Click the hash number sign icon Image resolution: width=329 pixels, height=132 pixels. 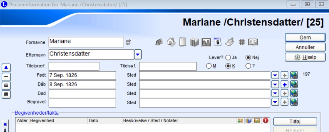pyautogui.click(x=242, y=42)
